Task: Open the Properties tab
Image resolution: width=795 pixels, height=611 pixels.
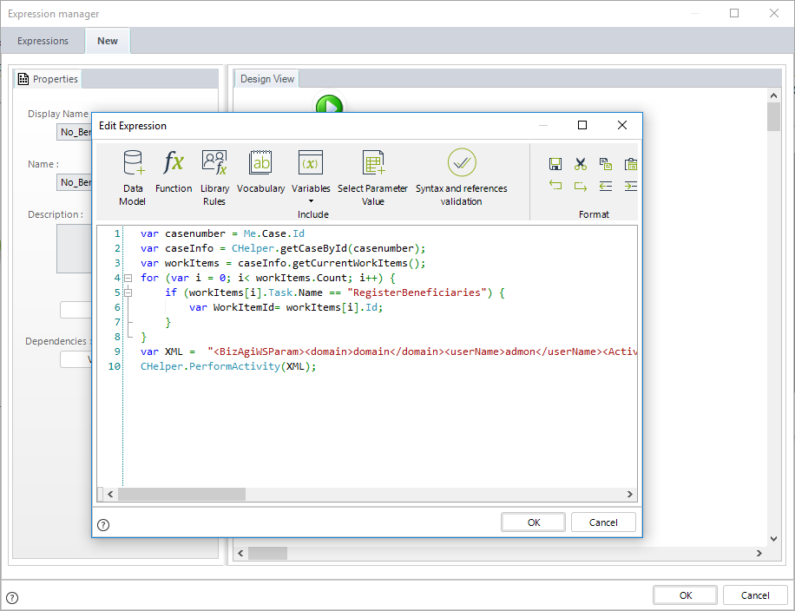Action: [x=48, y=79]
